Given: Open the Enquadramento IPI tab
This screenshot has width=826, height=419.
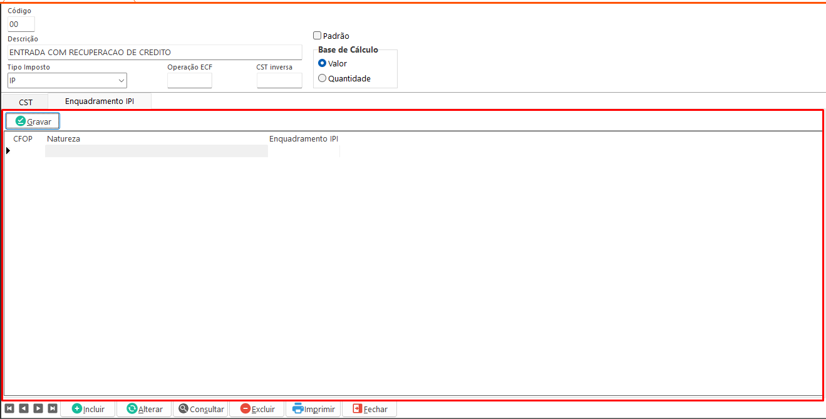Looking at the screenshot, I should (x=99, y=101).
